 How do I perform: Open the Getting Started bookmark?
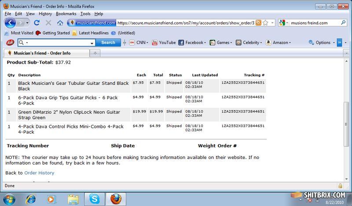tap(53, 33)
